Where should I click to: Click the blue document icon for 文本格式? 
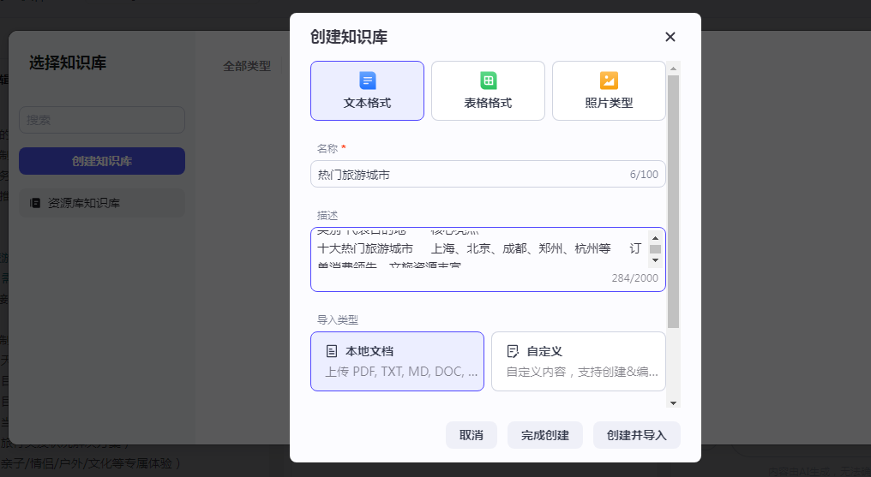pyautogui.click(x=367, y=80)
